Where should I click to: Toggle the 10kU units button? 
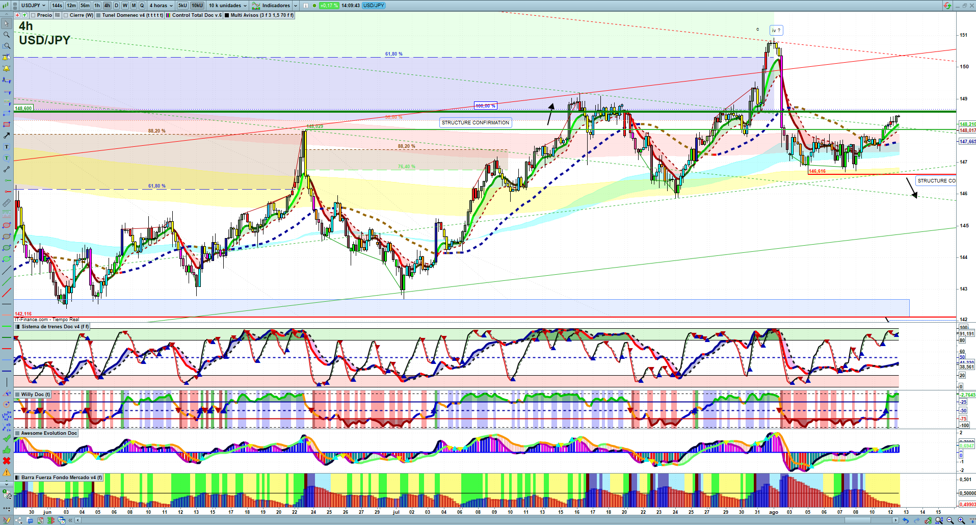click(x=197, y=6)
